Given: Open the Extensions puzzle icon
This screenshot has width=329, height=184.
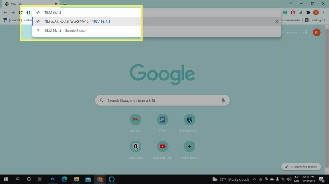Looking at the screenshot, I should (x=308, y=13).
